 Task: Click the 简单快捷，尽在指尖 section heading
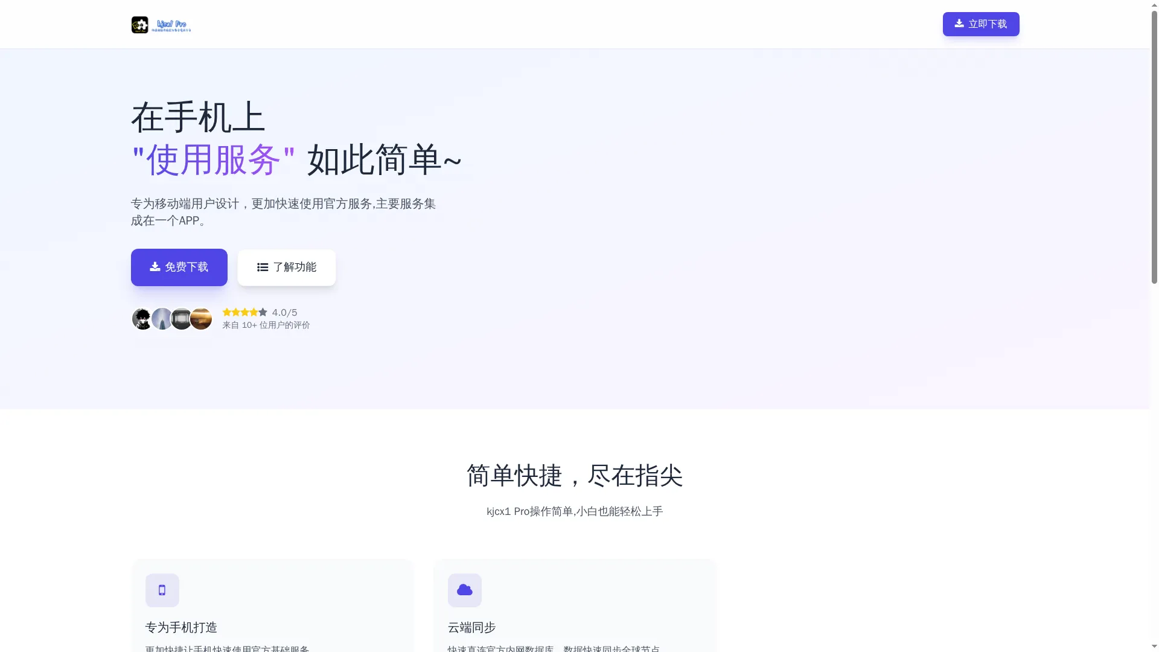tap(574, 476)
